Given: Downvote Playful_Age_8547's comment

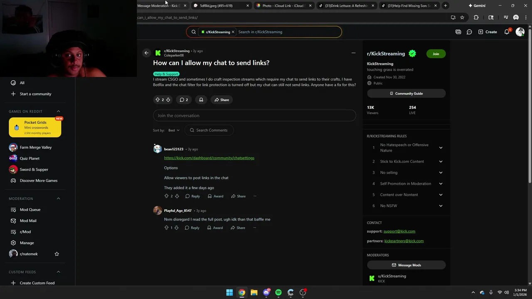Looking at the screenshot, I should [x=176, y=228].
